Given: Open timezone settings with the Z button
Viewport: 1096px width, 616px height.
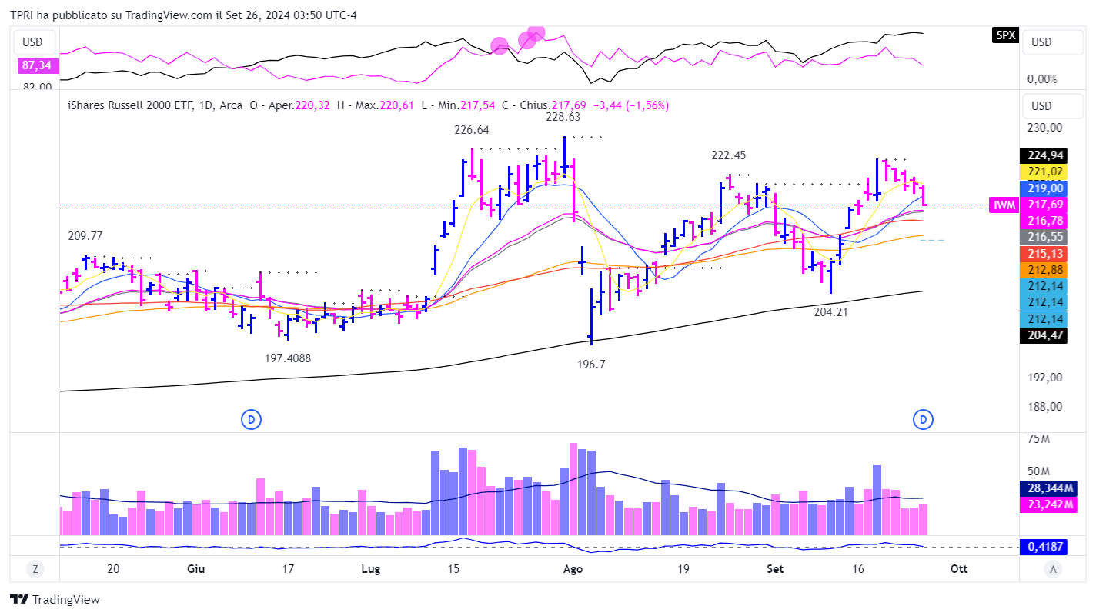Looking at the screenshot, I should [x=35, y=569].
